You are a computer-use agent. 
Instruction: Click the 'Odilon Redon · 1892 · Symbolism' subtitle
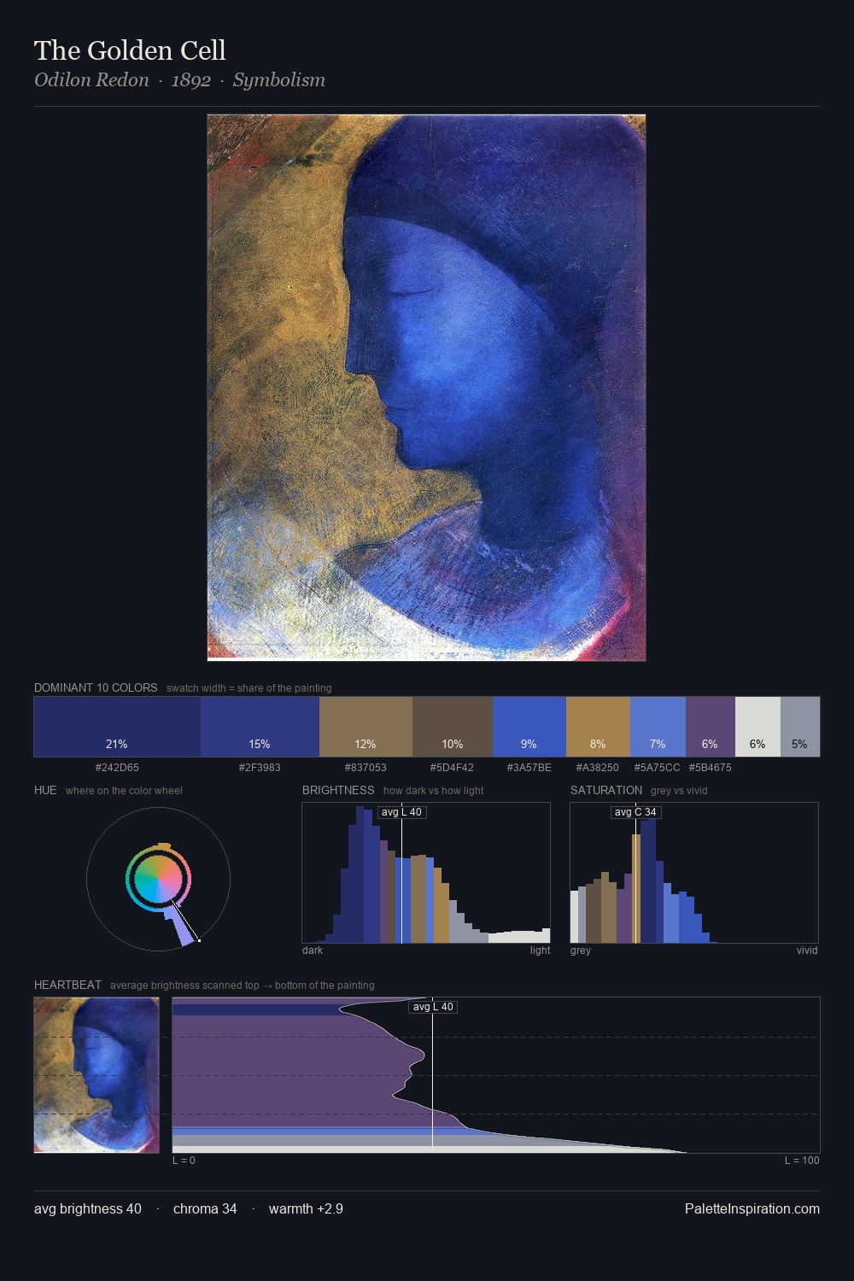(179, 80)
